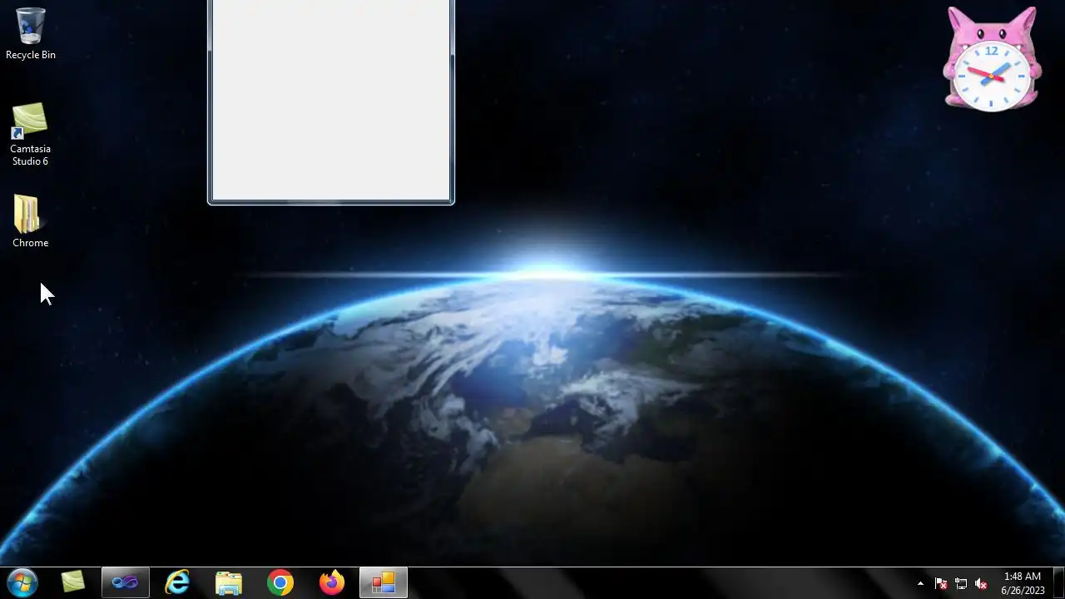Select the Camtasia Studio 6 shortcut
The image size is (1065, 599).
[31, 134]
